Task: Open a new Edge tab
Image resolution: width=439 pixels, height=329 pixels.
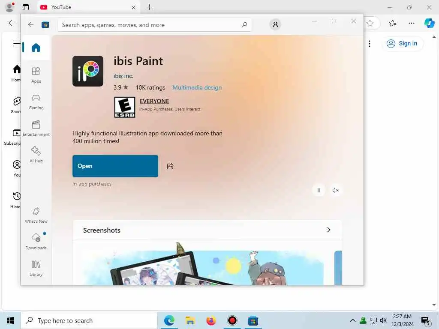Action: click(150, 7)
